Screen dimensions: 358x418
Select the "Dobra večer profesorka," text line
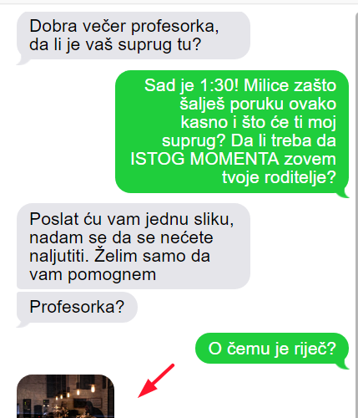click(x=124, y=27)
